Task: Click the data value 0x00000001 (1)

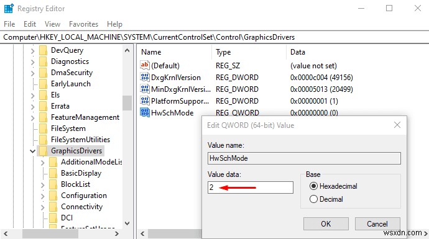Action: [x=314, y=101]
